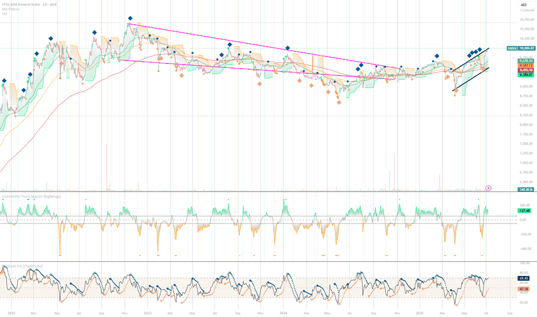The image size is (537, 317).
Task: Select the lower dark channel line in 2025
Action: (471, 79)
